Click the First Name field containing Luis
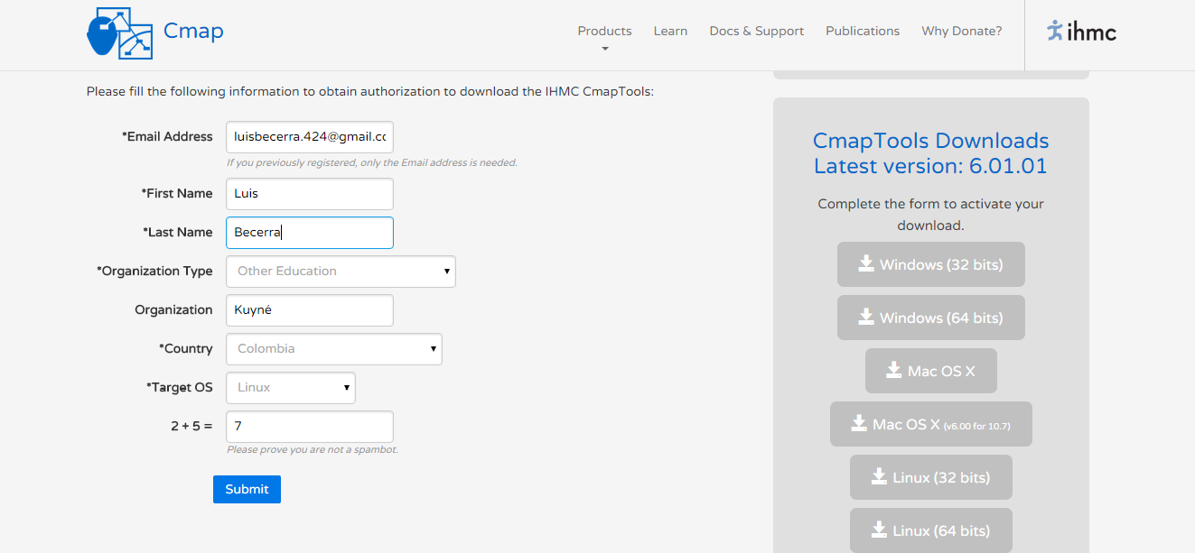The width and height of the screenshot is (1195, 553). (310, 194)
